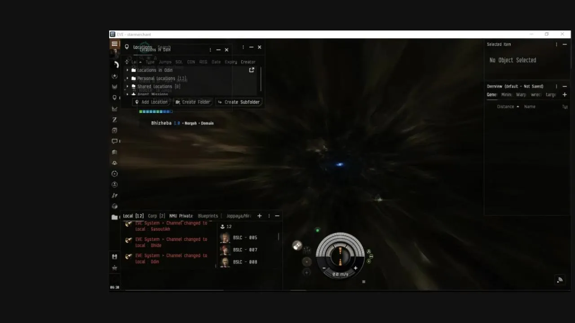The image size is (575, 323).
Task: Click the circular target icon in sidebar
Action: [115, 174]
